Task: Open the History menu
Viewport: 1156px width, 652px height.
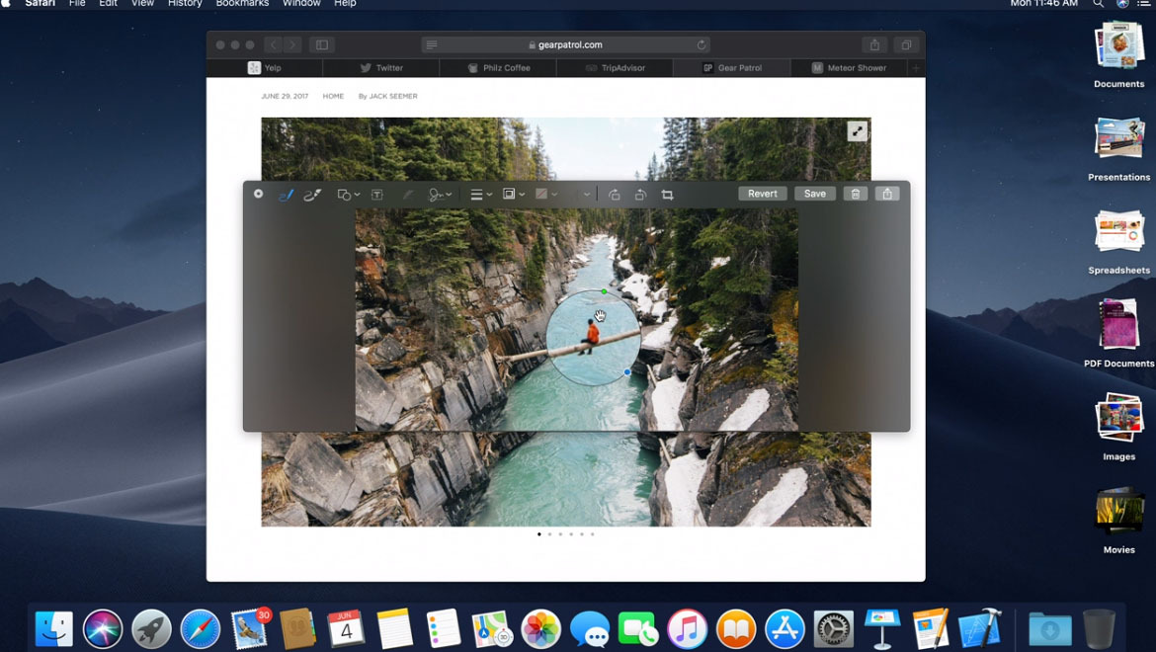Action: click(185, 3)
